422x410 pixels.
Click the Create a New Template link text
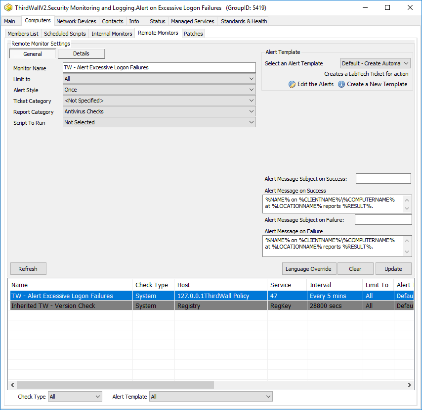coord(377,84)
